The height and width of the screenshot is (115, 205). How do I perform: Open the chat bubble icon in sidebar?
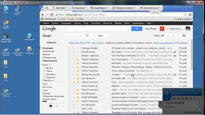pos(51,106)
